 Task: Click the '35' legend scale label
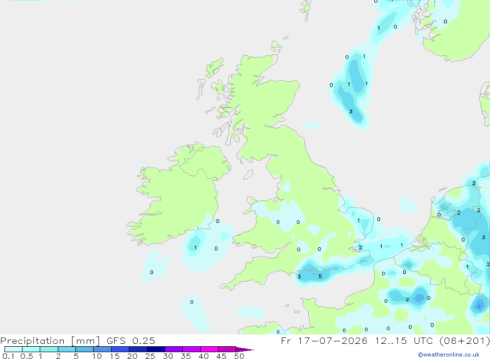pos(186,356)
